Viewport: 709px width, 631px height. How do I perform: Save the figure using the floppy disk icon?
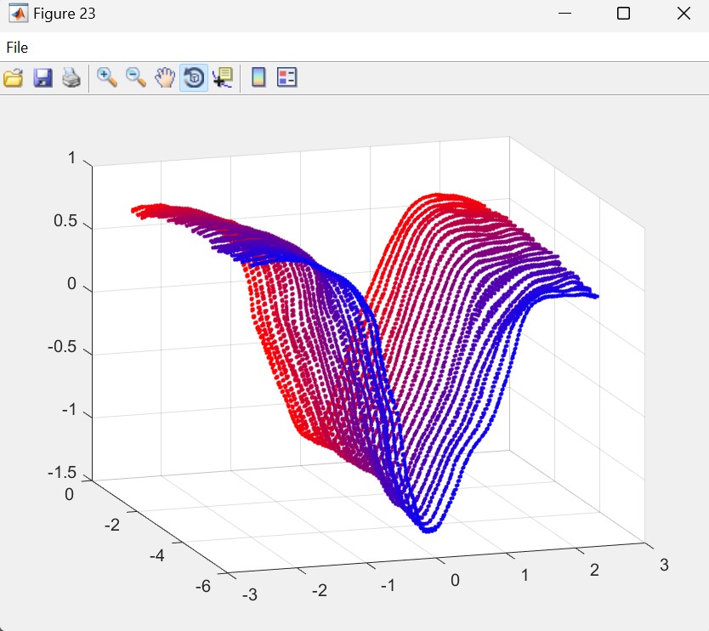[x=43, y=78]
